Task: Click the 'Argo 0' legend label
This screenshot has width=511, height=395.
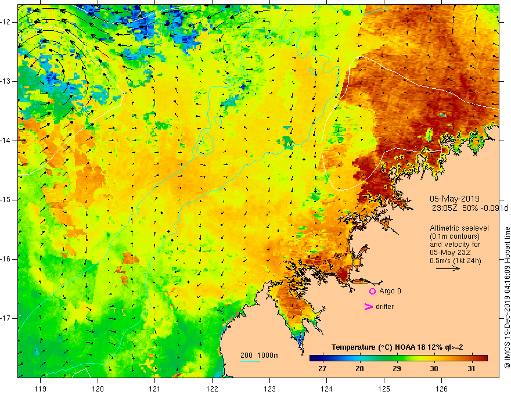Action: [x=390, y=291]
